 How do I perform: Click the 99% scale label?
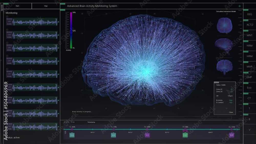click(74, 12)
